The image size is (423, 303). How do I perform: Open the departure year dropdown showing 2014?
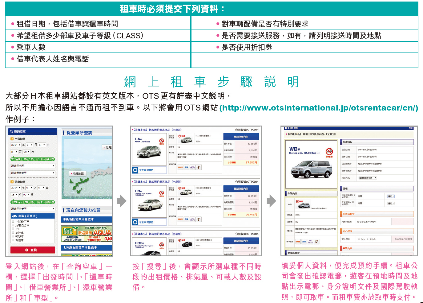(x=16, y=145)
